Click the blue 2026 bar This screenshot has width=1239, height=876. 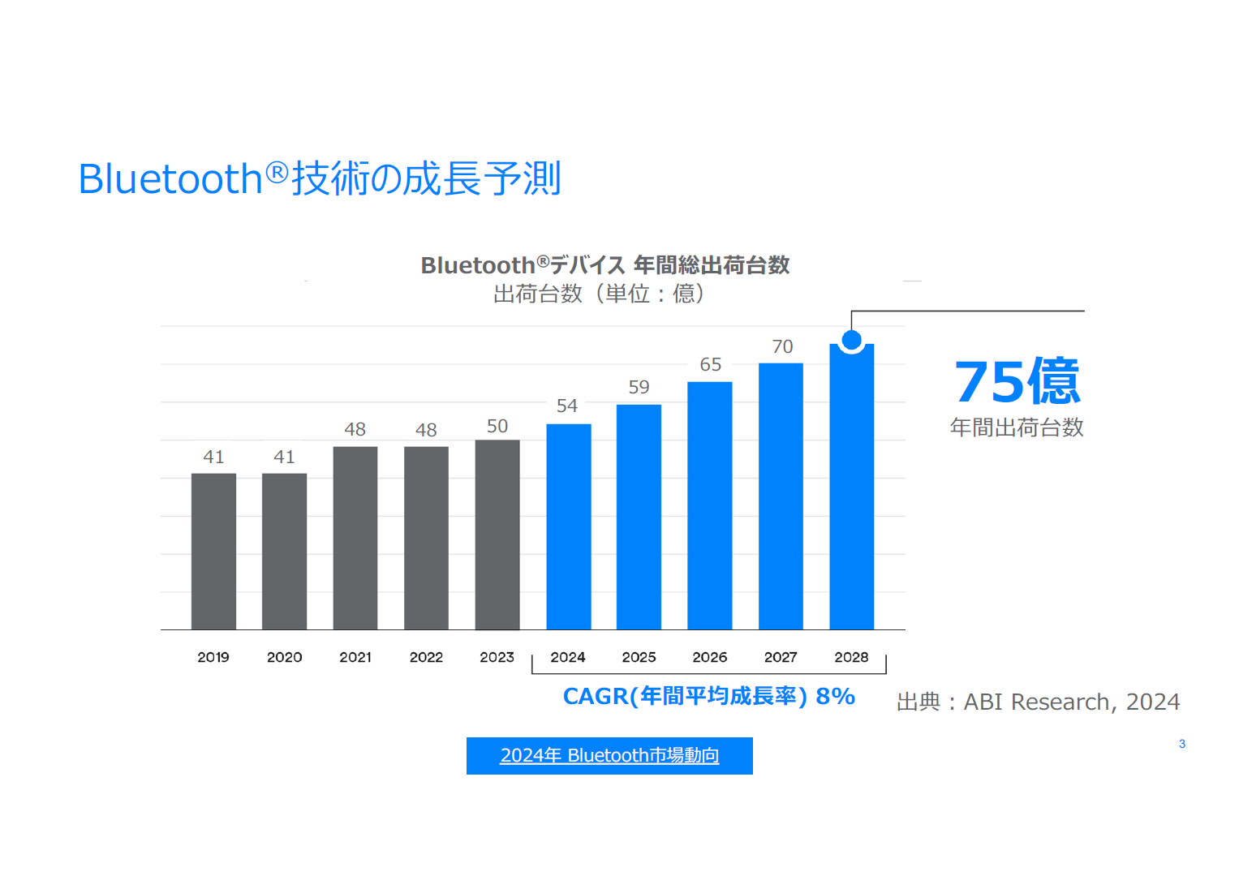(x=710, y=505)
